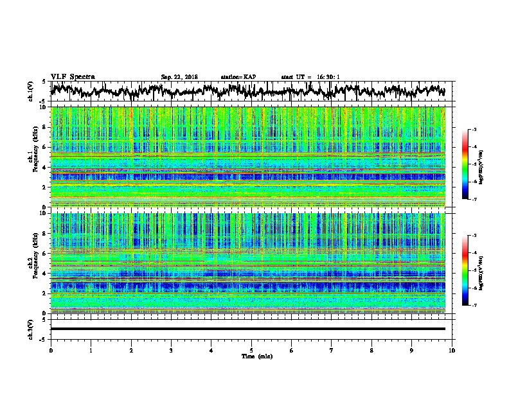
Task: Click the 'start UT = 16:30:1' text
Action: coord(310,77)
